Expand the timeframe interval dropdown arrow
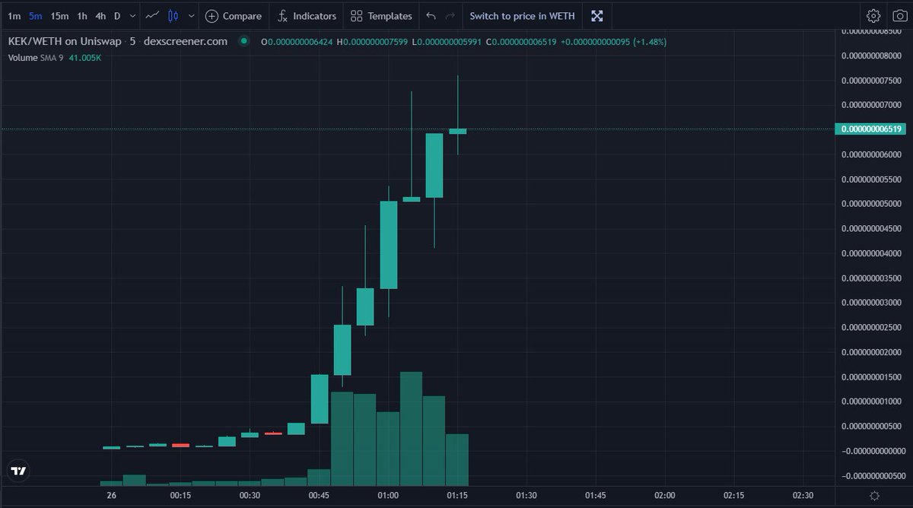The image size is (913, 508). pyautogui.click(x=133, y=16)
